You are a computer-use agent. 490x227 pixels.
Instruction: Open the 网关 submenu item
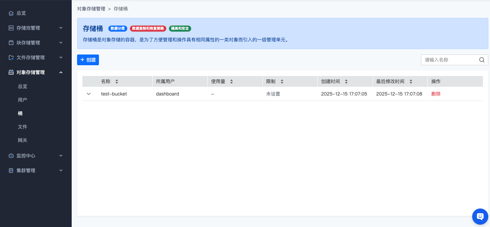[x=23, y=140]
